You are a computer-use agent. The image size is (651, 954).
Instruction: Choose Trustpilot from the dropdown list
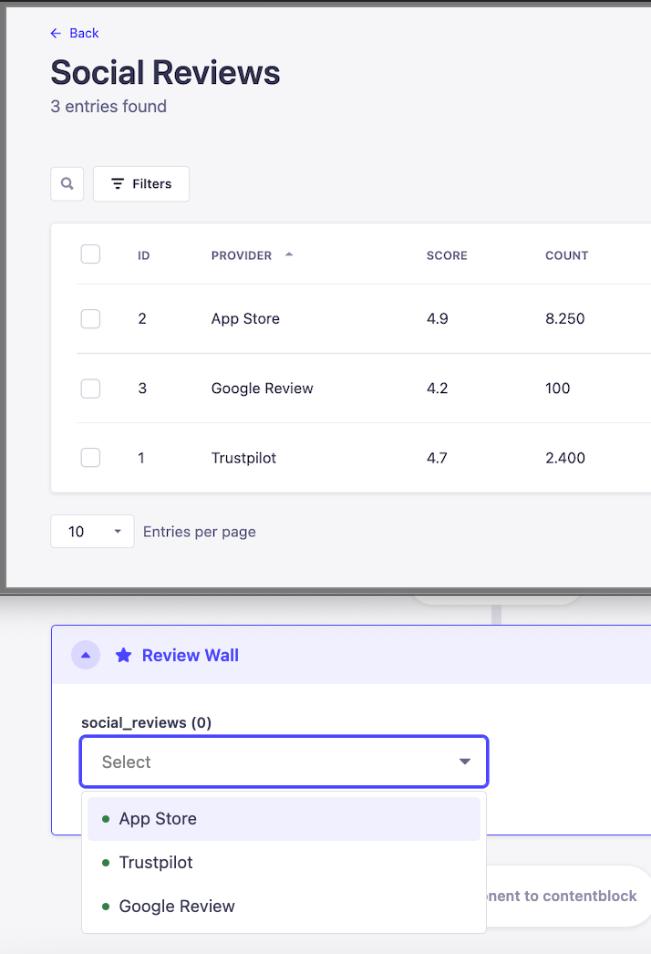click(x=284, y=863)
